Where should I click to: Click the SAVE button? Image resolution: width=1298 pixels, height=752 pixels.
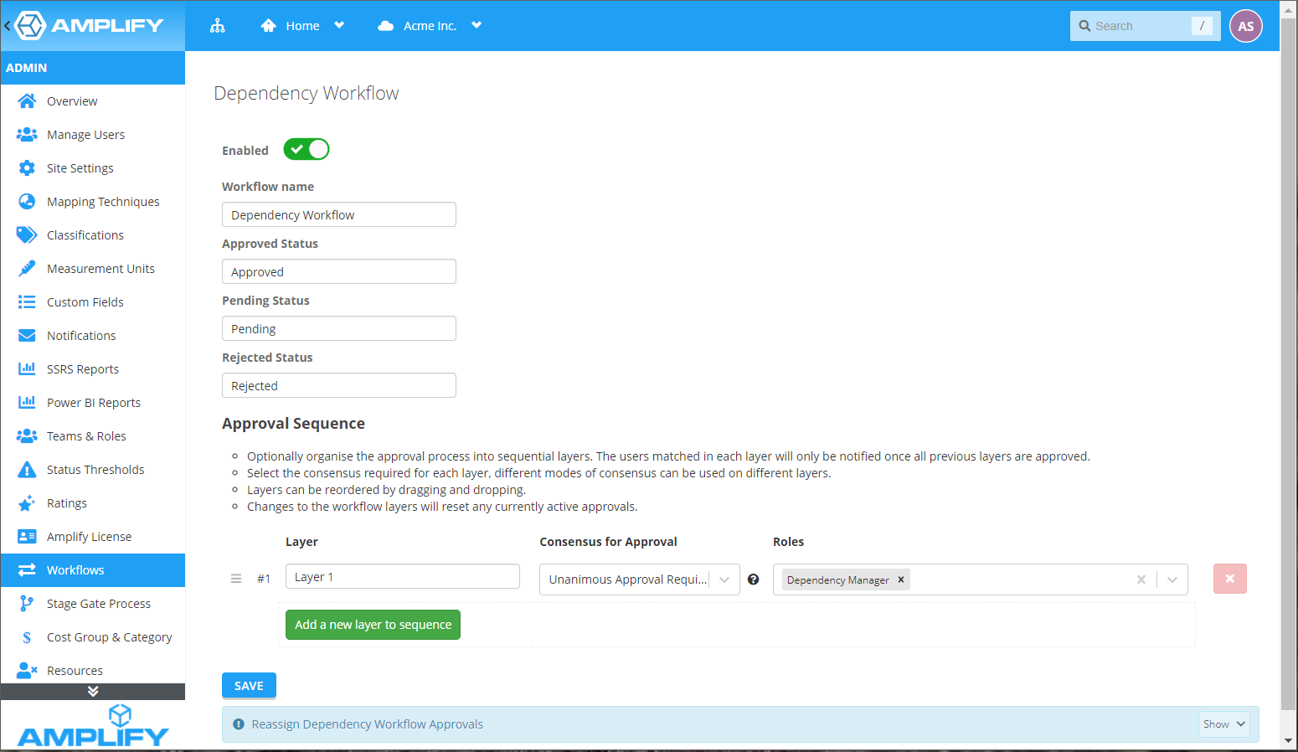[249, 685]
